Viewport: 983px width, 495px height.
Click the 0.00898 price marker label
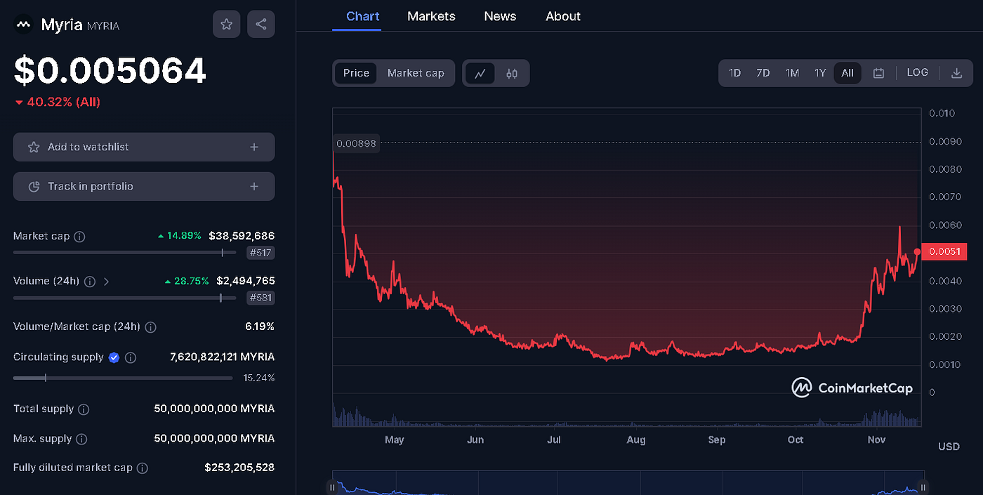356,143
